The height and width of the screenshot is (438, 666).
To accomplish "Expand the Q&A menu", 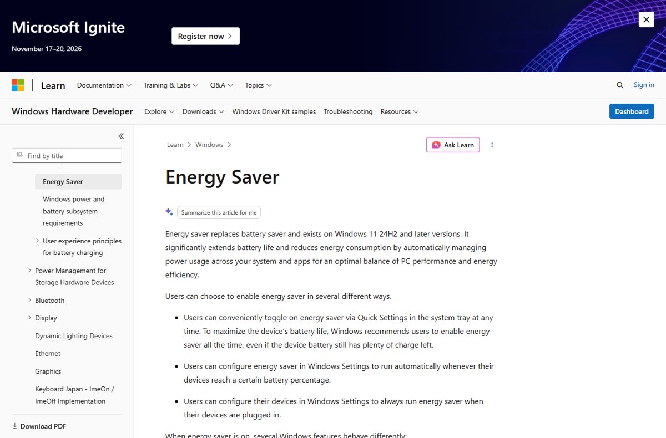I will (221, 85).
